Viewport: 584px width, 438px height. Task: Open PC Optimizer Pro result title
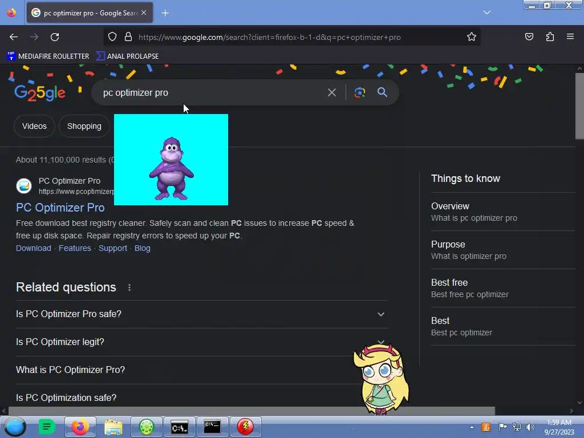tap(60, 208)
